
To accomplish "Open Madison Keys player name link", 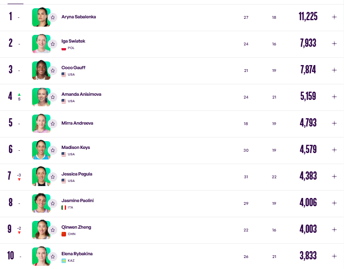I will coord(76,147).
